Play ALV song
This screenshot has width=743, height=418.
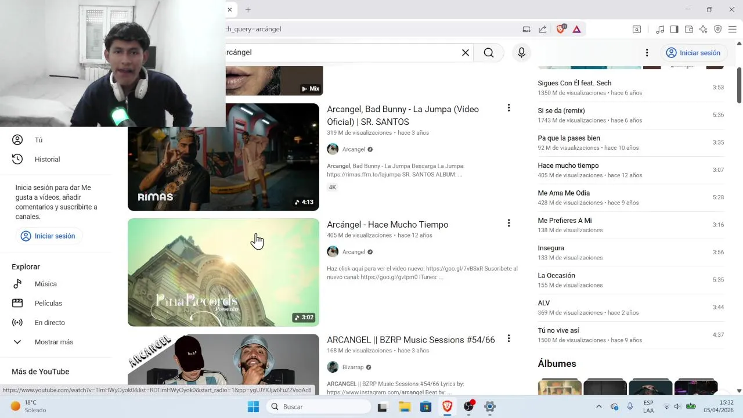pyautogui.click(x=630, y=308)
